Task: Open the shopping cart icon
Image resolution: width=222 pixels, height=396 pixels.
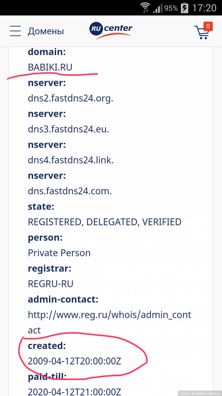Action: pyautogui.click(x=202, y=33)
